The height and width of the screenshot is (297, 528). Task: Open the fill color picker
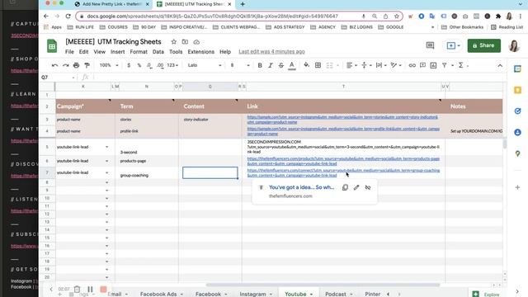pos(306,65)
